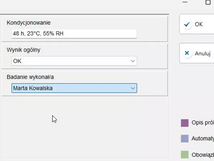Click the checkmark icon on OK button

click(x=187, y=24)
